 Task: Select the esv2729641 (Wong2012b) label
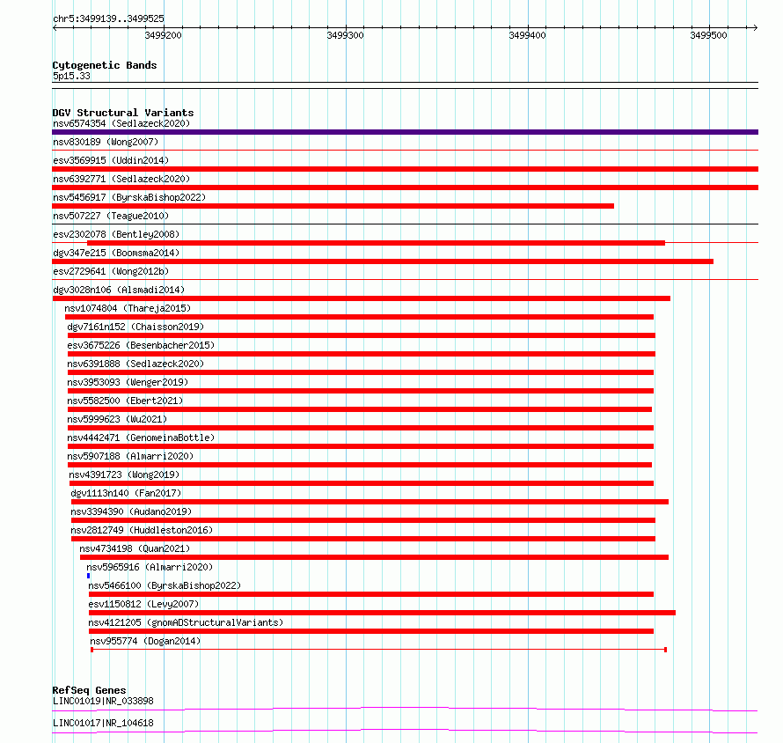(111, 271)
